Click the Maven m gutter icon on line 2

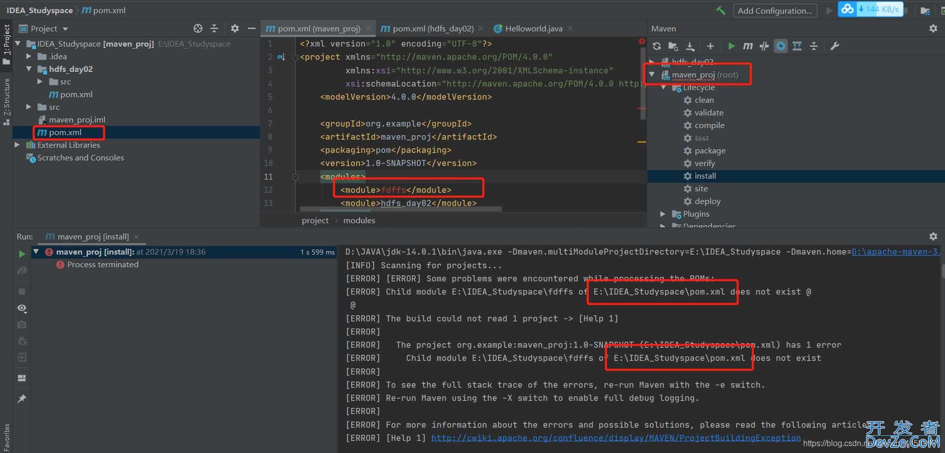pyautogui.click(x=281, y=57)
